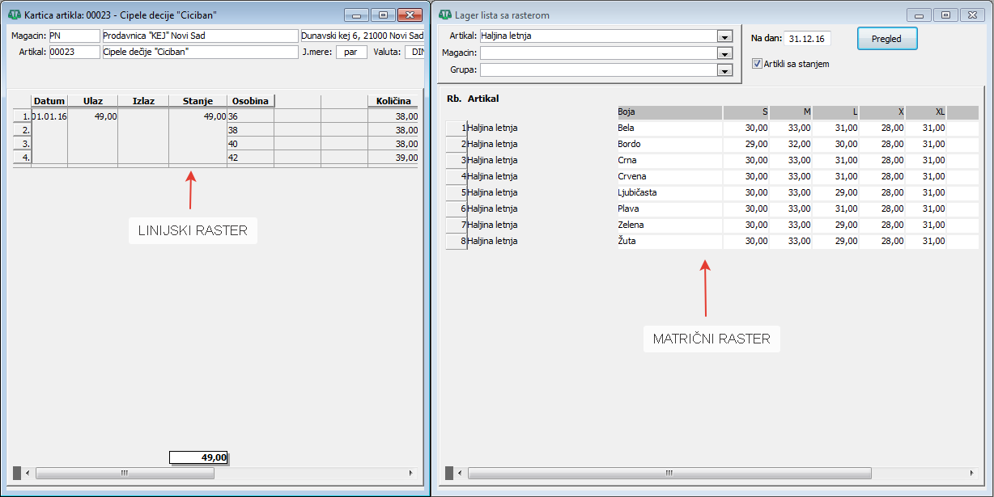Close the Kartica artikla window
Screen dimensions: 994x497
410,15
